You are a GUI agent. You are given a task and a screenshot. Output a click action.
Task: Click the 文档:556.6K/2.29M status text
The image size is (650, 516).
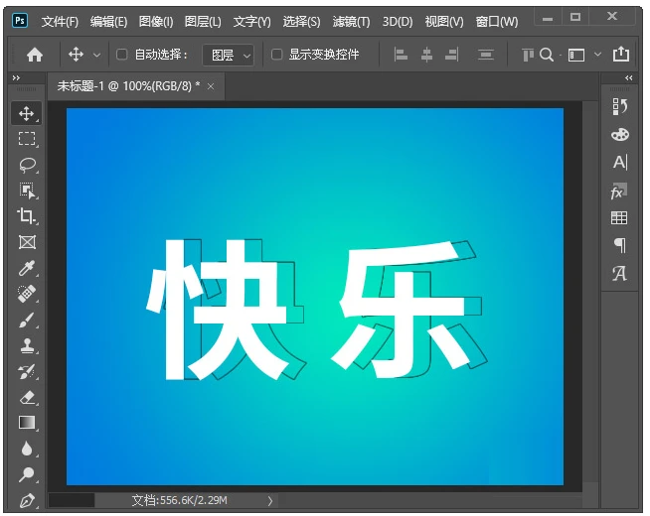click(x=179, y=501)
